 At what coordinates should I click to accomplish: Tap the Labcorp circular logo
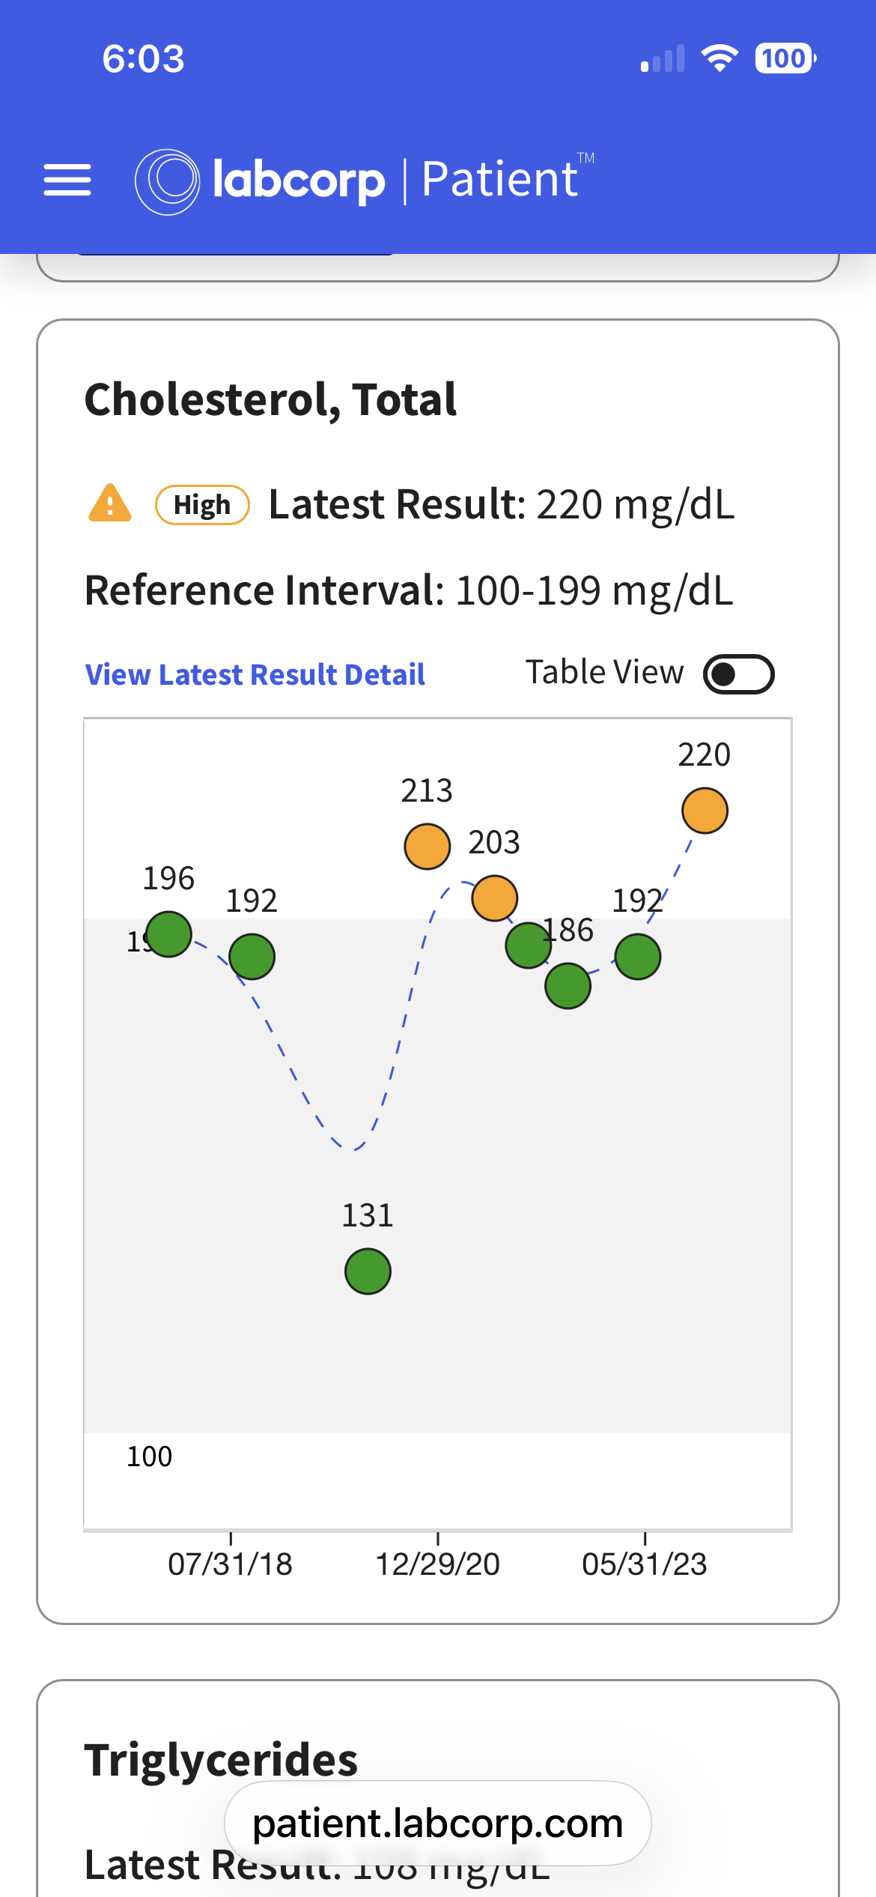pyautogui.click(x=167, y=181)
